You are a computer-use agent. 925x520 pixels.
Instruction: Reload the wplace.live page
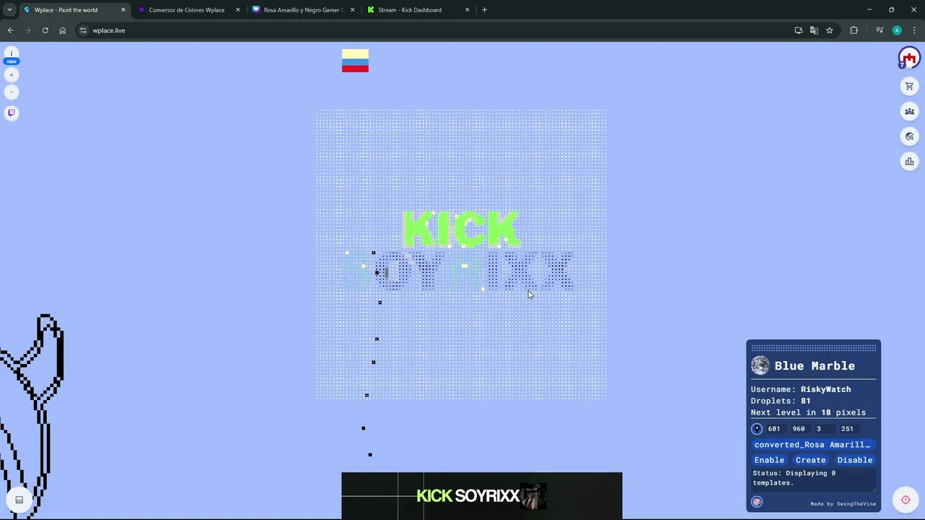[45, 30]
